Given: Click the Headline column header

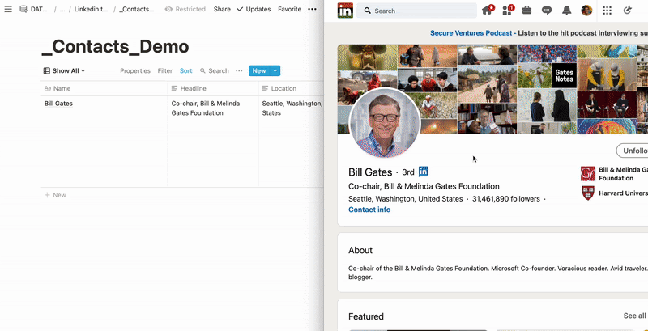Looking at the screenshot, I should pos(213,88).
